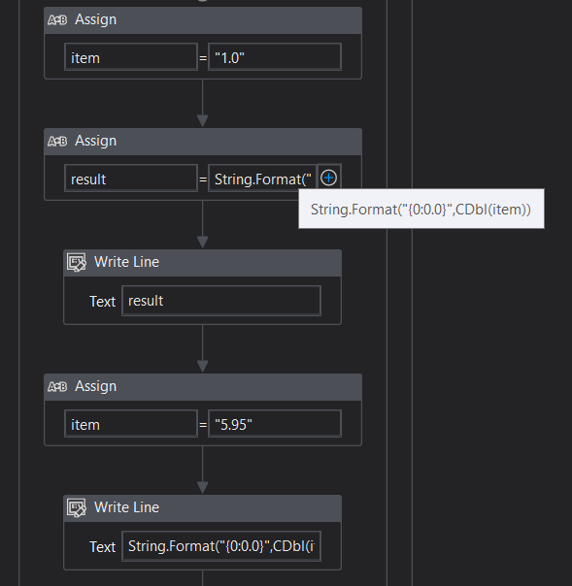Click the first Assign activity icon
Image resolution: width=572 pixels, height=586 pixels.
[57, 19]
